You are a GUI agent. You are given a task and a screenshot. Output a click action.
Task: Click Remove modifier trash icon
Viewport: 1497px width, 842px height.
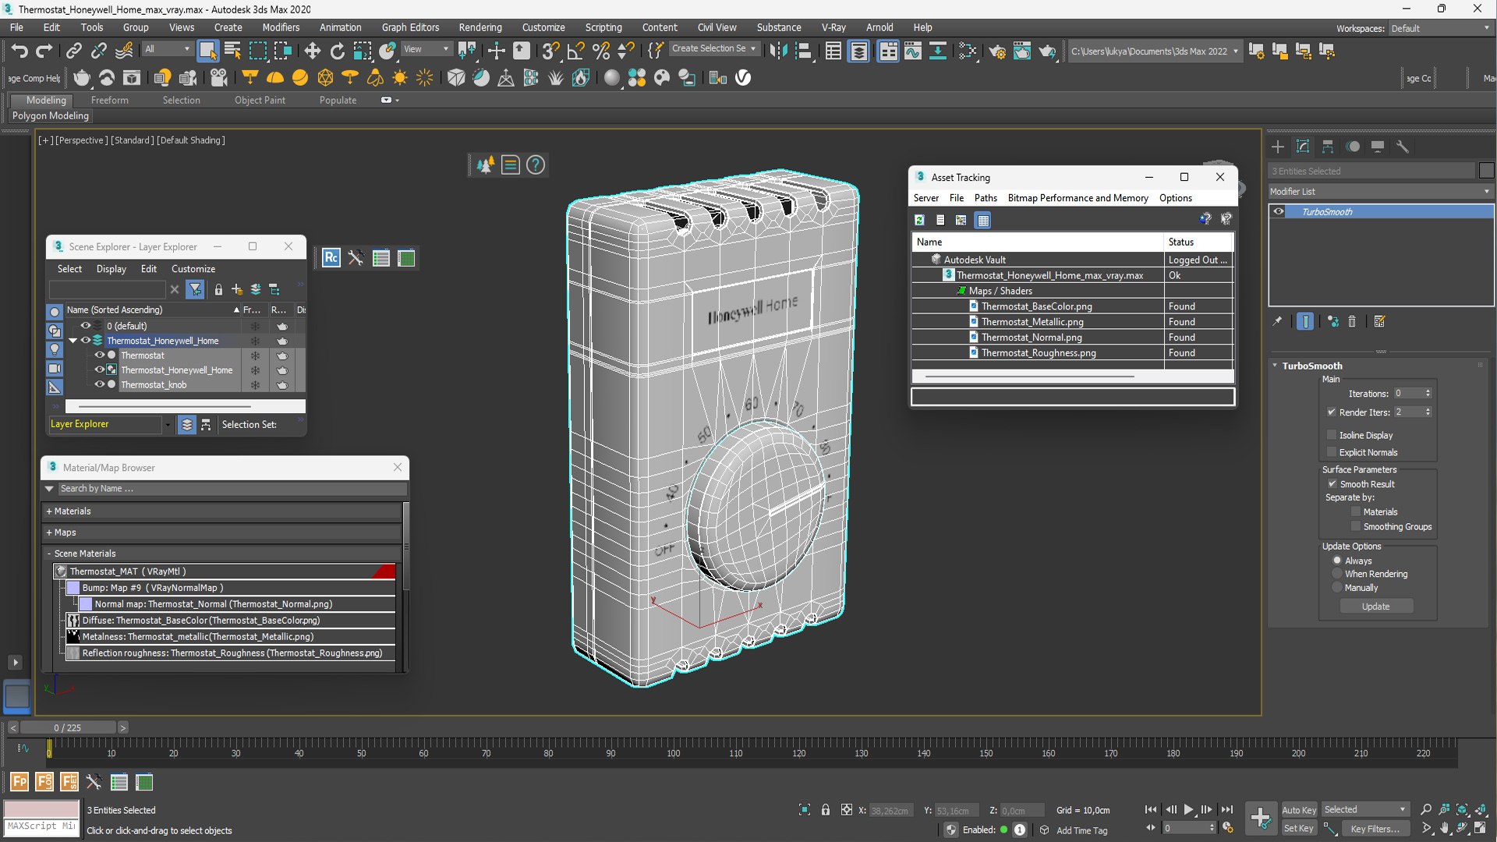[x=1352, y=321]
